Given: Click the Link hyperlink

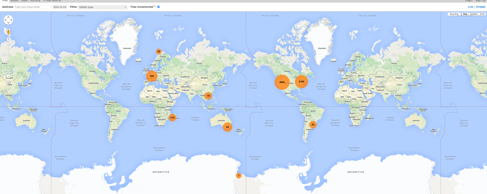Looking at the screenshot, I should click(x=471, y=7).
